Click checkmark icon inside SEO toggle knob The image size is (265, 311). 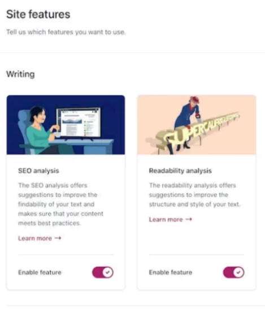point(108,272)
